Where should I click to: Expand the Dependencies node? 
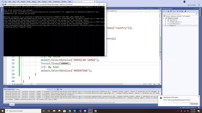pyautogui.click(x=165, y=20)
